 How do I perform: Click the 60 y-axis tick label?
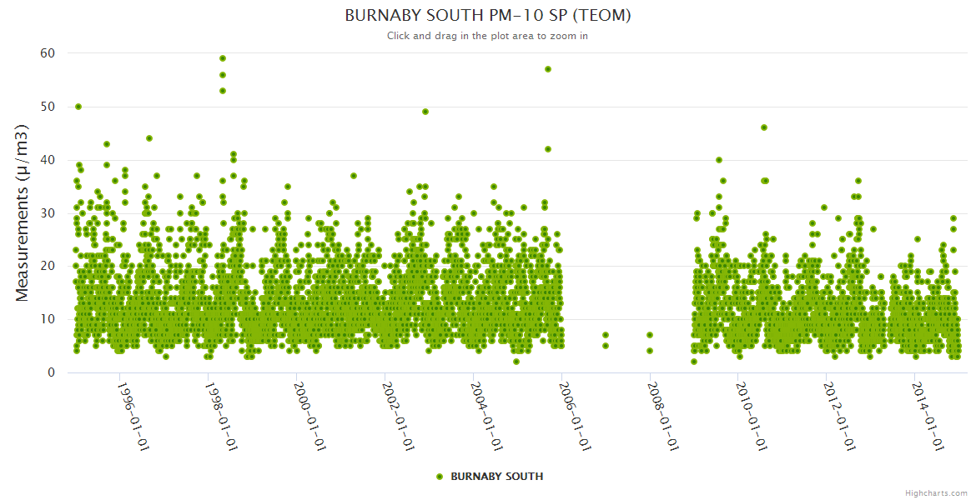click(x=47, y=53)
